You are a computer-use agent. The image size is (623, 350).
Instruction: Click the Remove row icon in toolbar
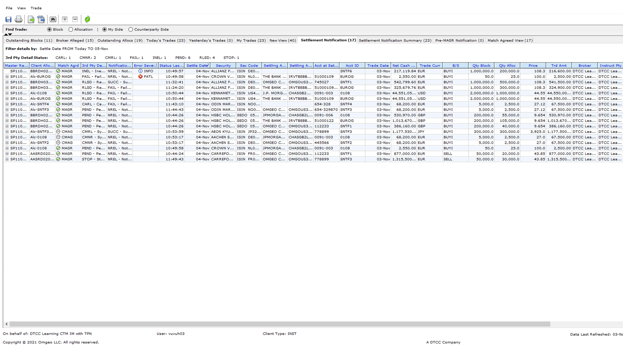click(75, 19)
